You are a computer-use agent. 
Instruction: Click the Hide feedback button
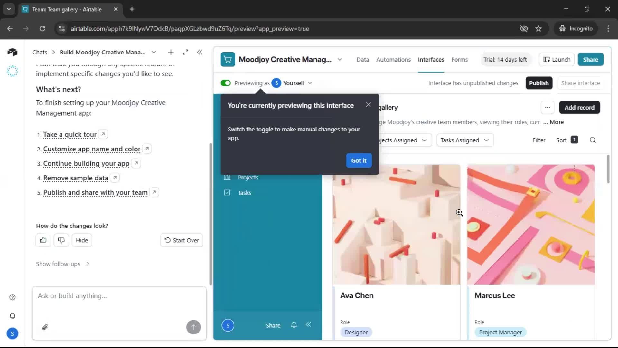point(82,240)
